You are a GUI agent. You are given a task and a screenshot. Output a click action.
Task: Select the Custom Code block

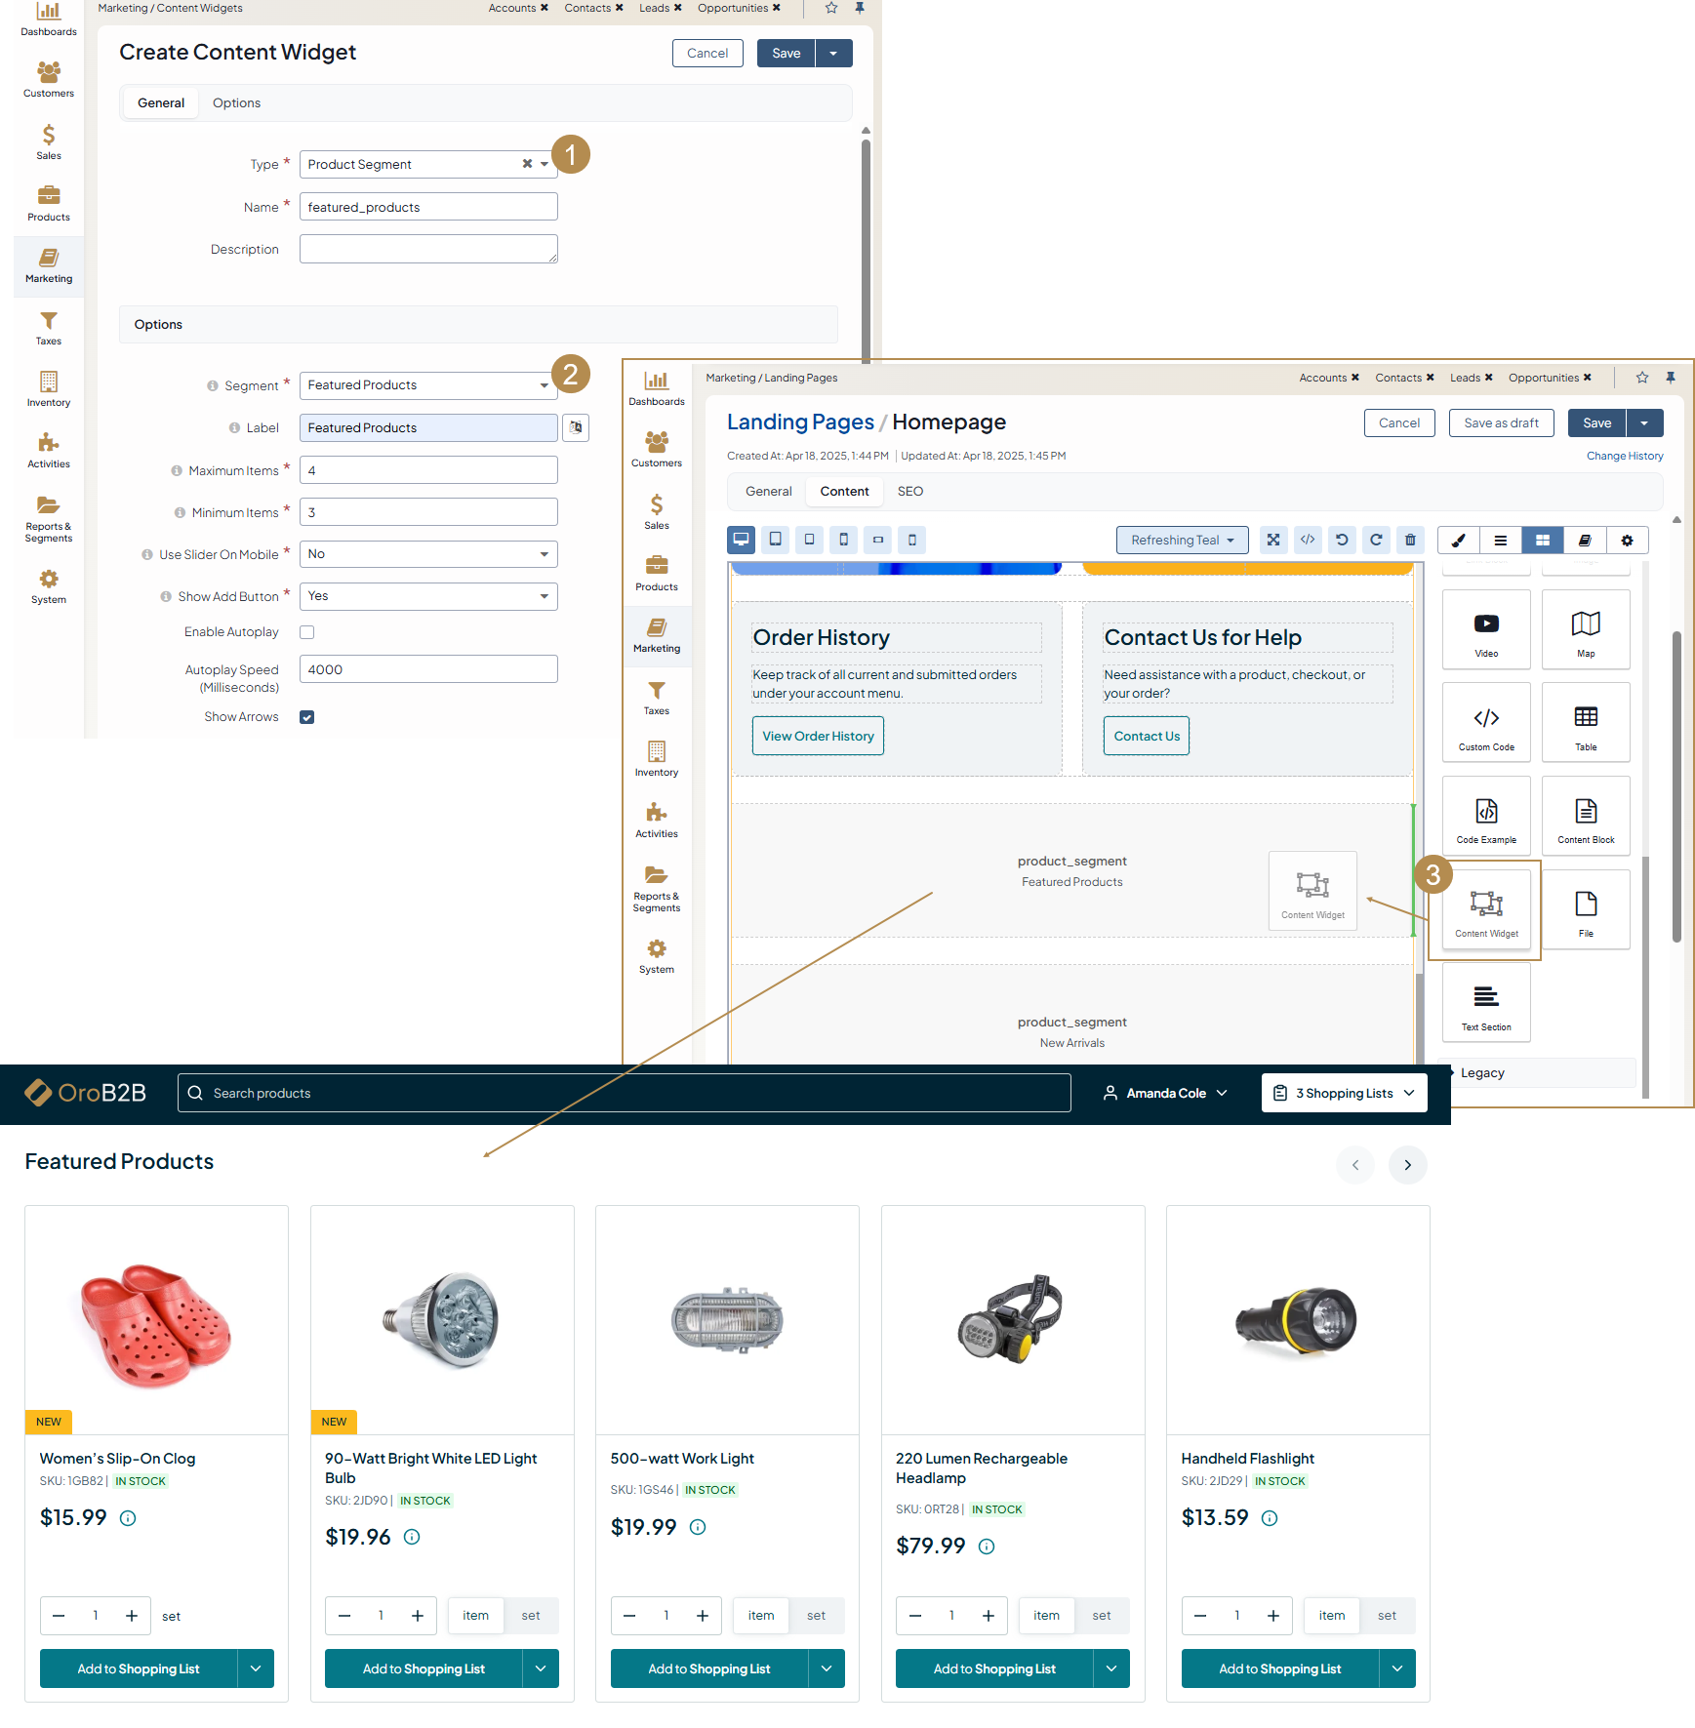point(1486,723)
